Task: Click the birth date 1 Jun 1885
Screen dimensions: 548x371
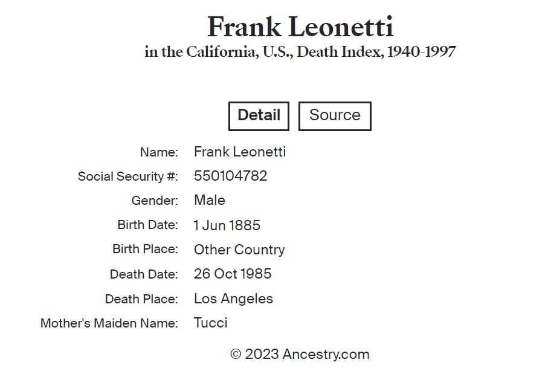Action: 227,225
